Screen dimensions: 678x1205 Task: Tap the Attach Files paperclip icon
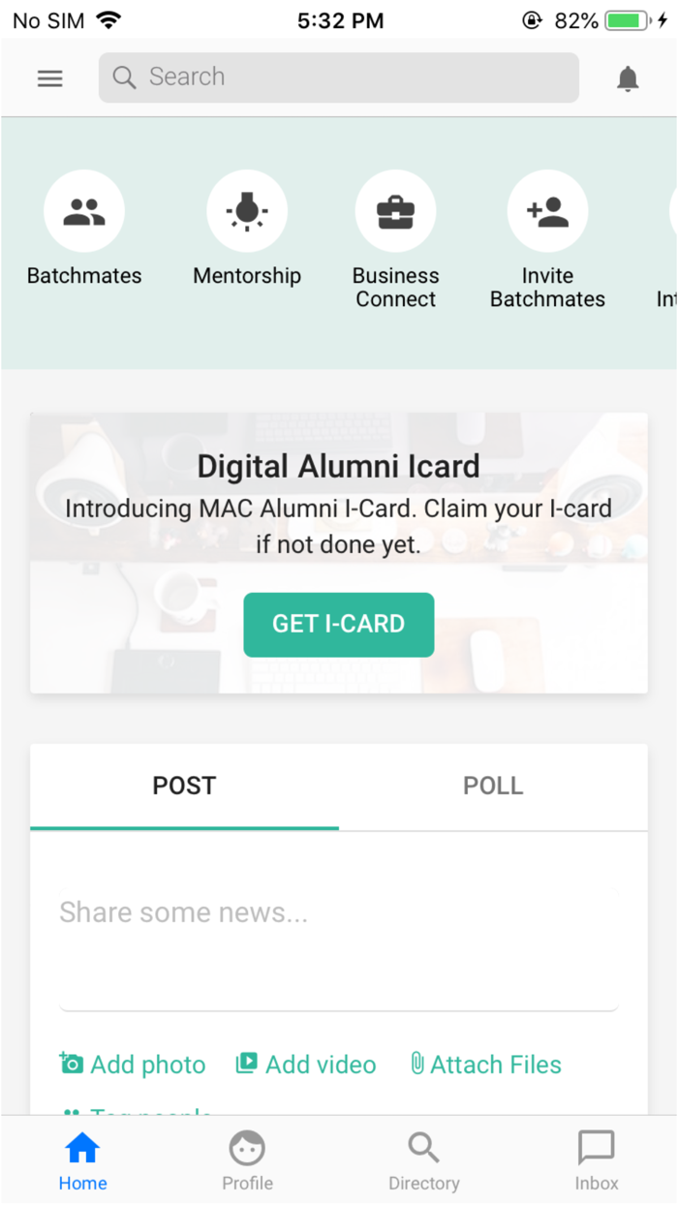click(417, 1063)
